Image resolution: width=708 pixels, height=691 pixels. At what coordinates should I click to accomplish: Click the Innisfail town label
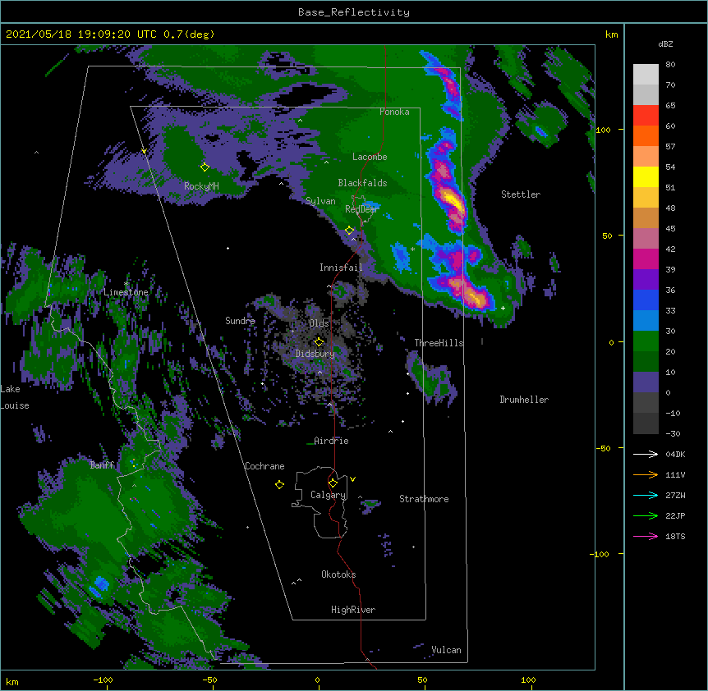[x=341, y=268]
